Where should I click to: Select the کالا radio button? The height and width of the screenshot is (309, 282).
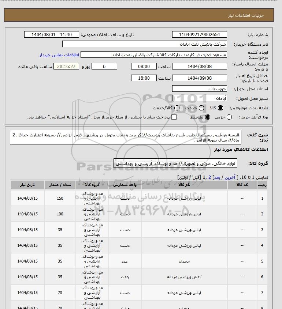[x=220, y=108]
